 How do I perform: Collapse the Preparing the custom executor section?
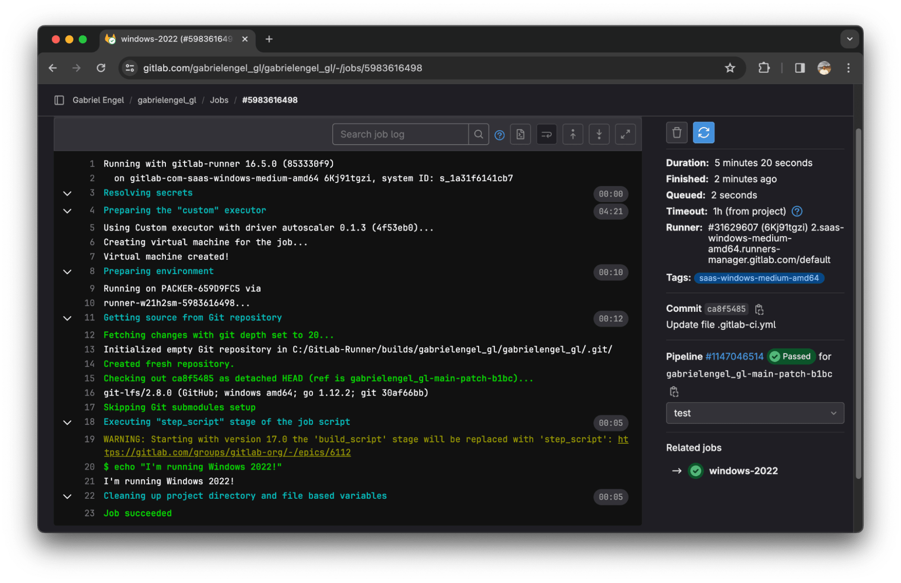pos(67,211)
